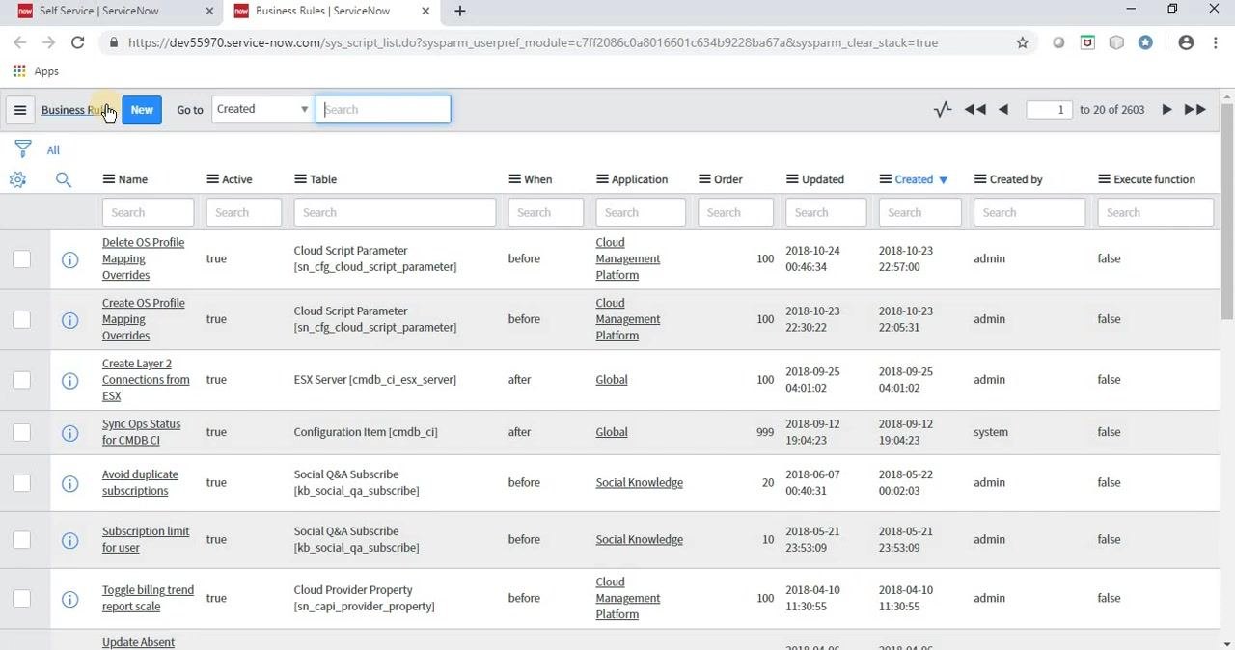The height and width of the screenshot is (650, 1235).
Task: Select checkbox for Avoid duplicate subscriptions row
Action: click(x=21, y=482)
